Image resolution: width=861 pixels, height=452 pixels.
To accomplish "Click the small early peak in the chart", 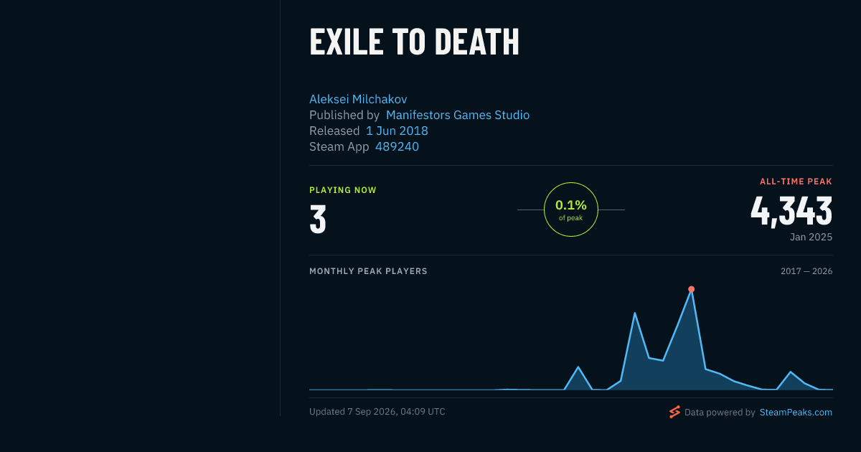I will click(x=578, y=367).
